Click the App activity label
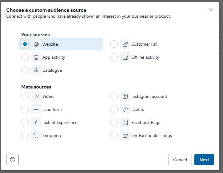Screen dimensions: 223x173 click(x=54, y=57)
